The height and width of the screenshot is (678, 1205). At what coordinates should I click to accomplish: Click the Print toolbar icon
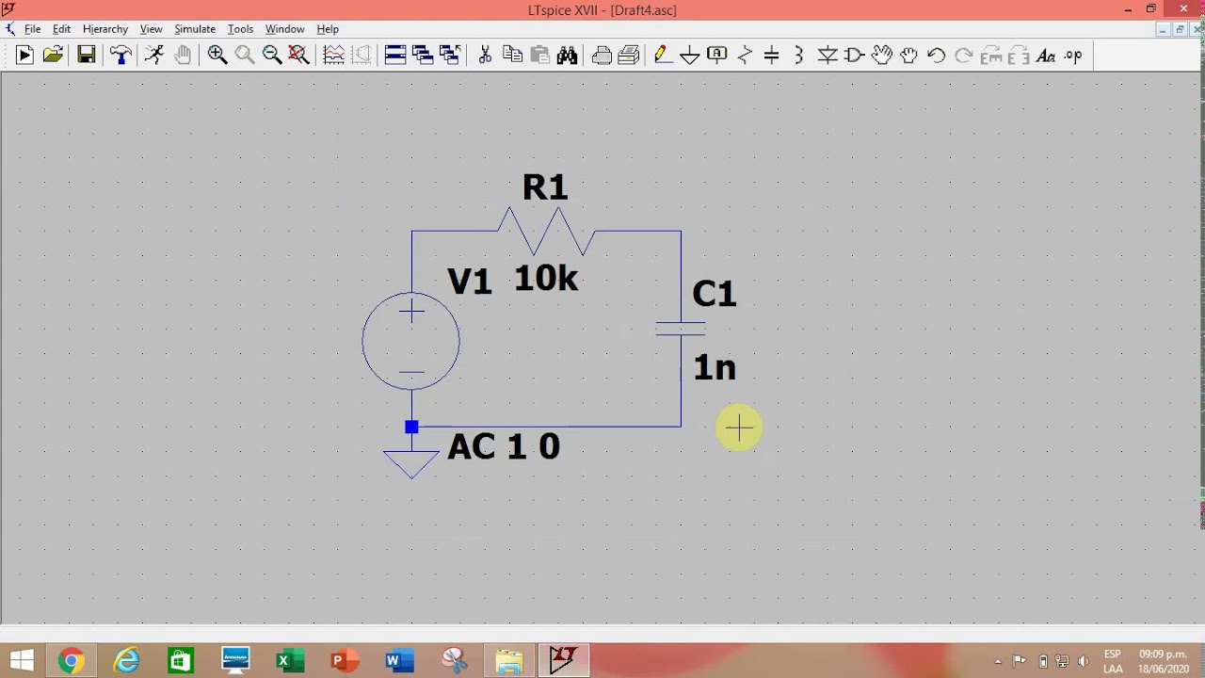602,56
